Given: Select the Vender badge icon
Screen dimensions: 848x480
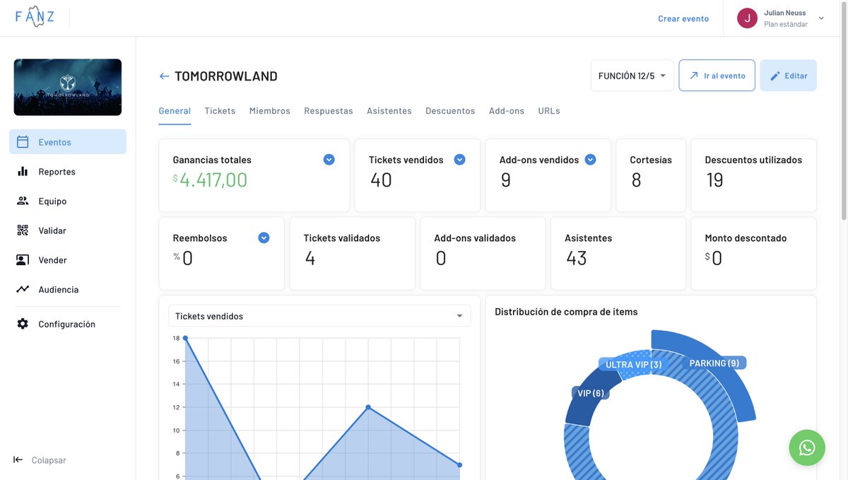Looking at the screenshot, I should 22,259.
